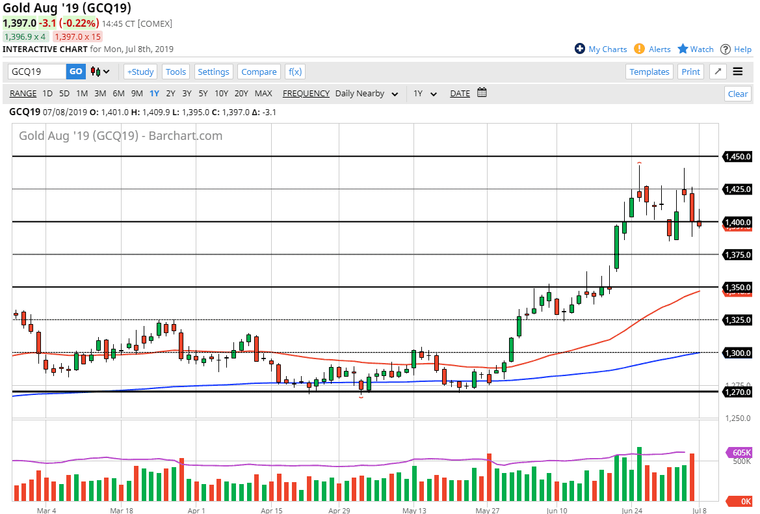Open the Tools menu
This screenshot has height=514, width=760.
pos(176,72)
